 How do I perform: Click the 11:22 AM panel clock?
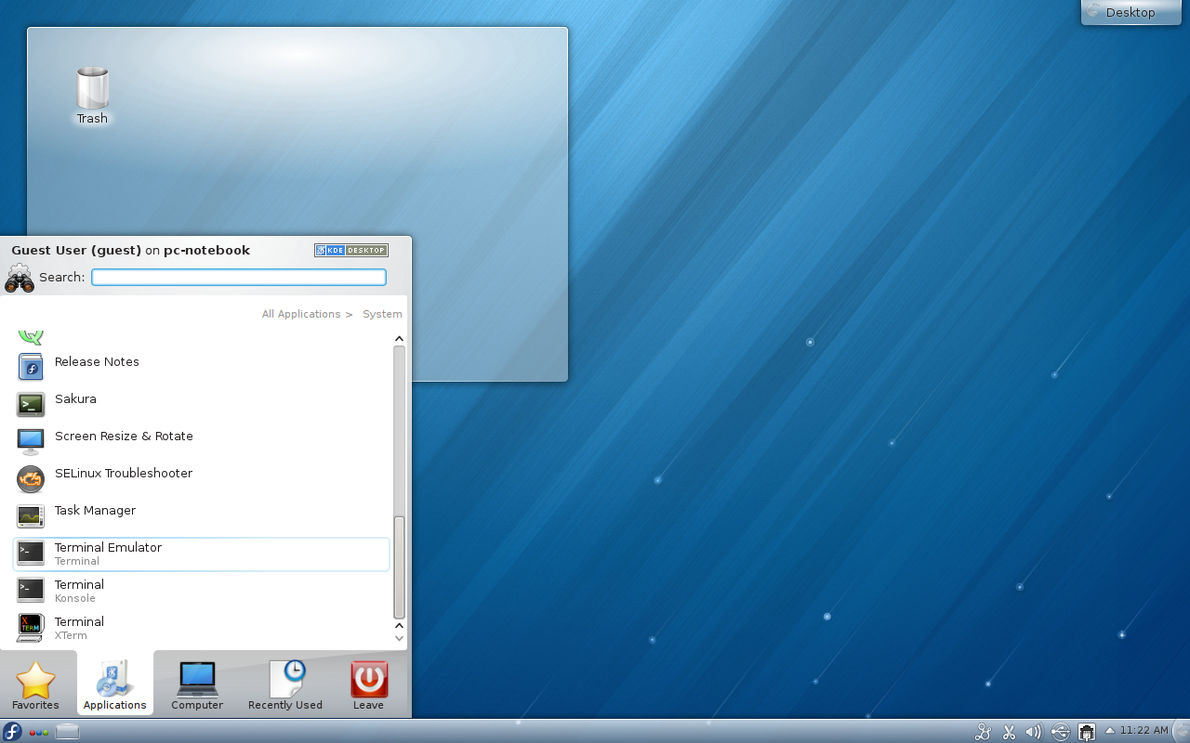[1144, 731]
